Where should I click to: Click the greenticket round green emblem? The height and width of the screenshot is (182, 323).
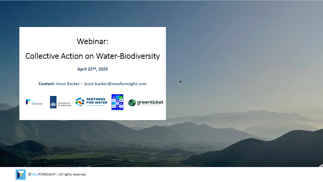(132, 103)
